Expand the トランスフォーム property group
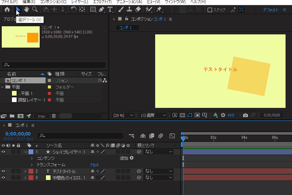Screen dimensions: 292x195 (x=32, y=165)
